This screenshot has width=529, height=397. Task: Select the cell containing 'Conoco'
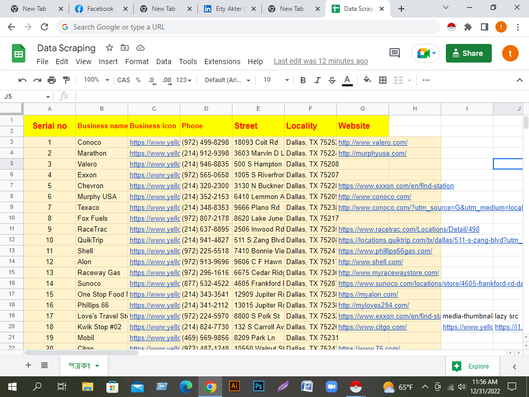click(102, 143)
